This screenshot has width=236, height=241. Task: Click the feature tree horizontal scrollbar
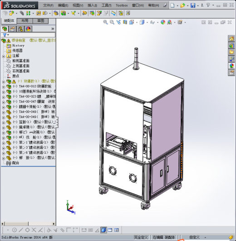pos(28,224)
